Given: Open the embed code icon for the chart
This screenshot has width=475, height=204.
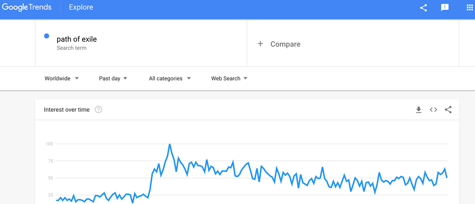Looking at the screenshot, I should (x=433, y=109).
